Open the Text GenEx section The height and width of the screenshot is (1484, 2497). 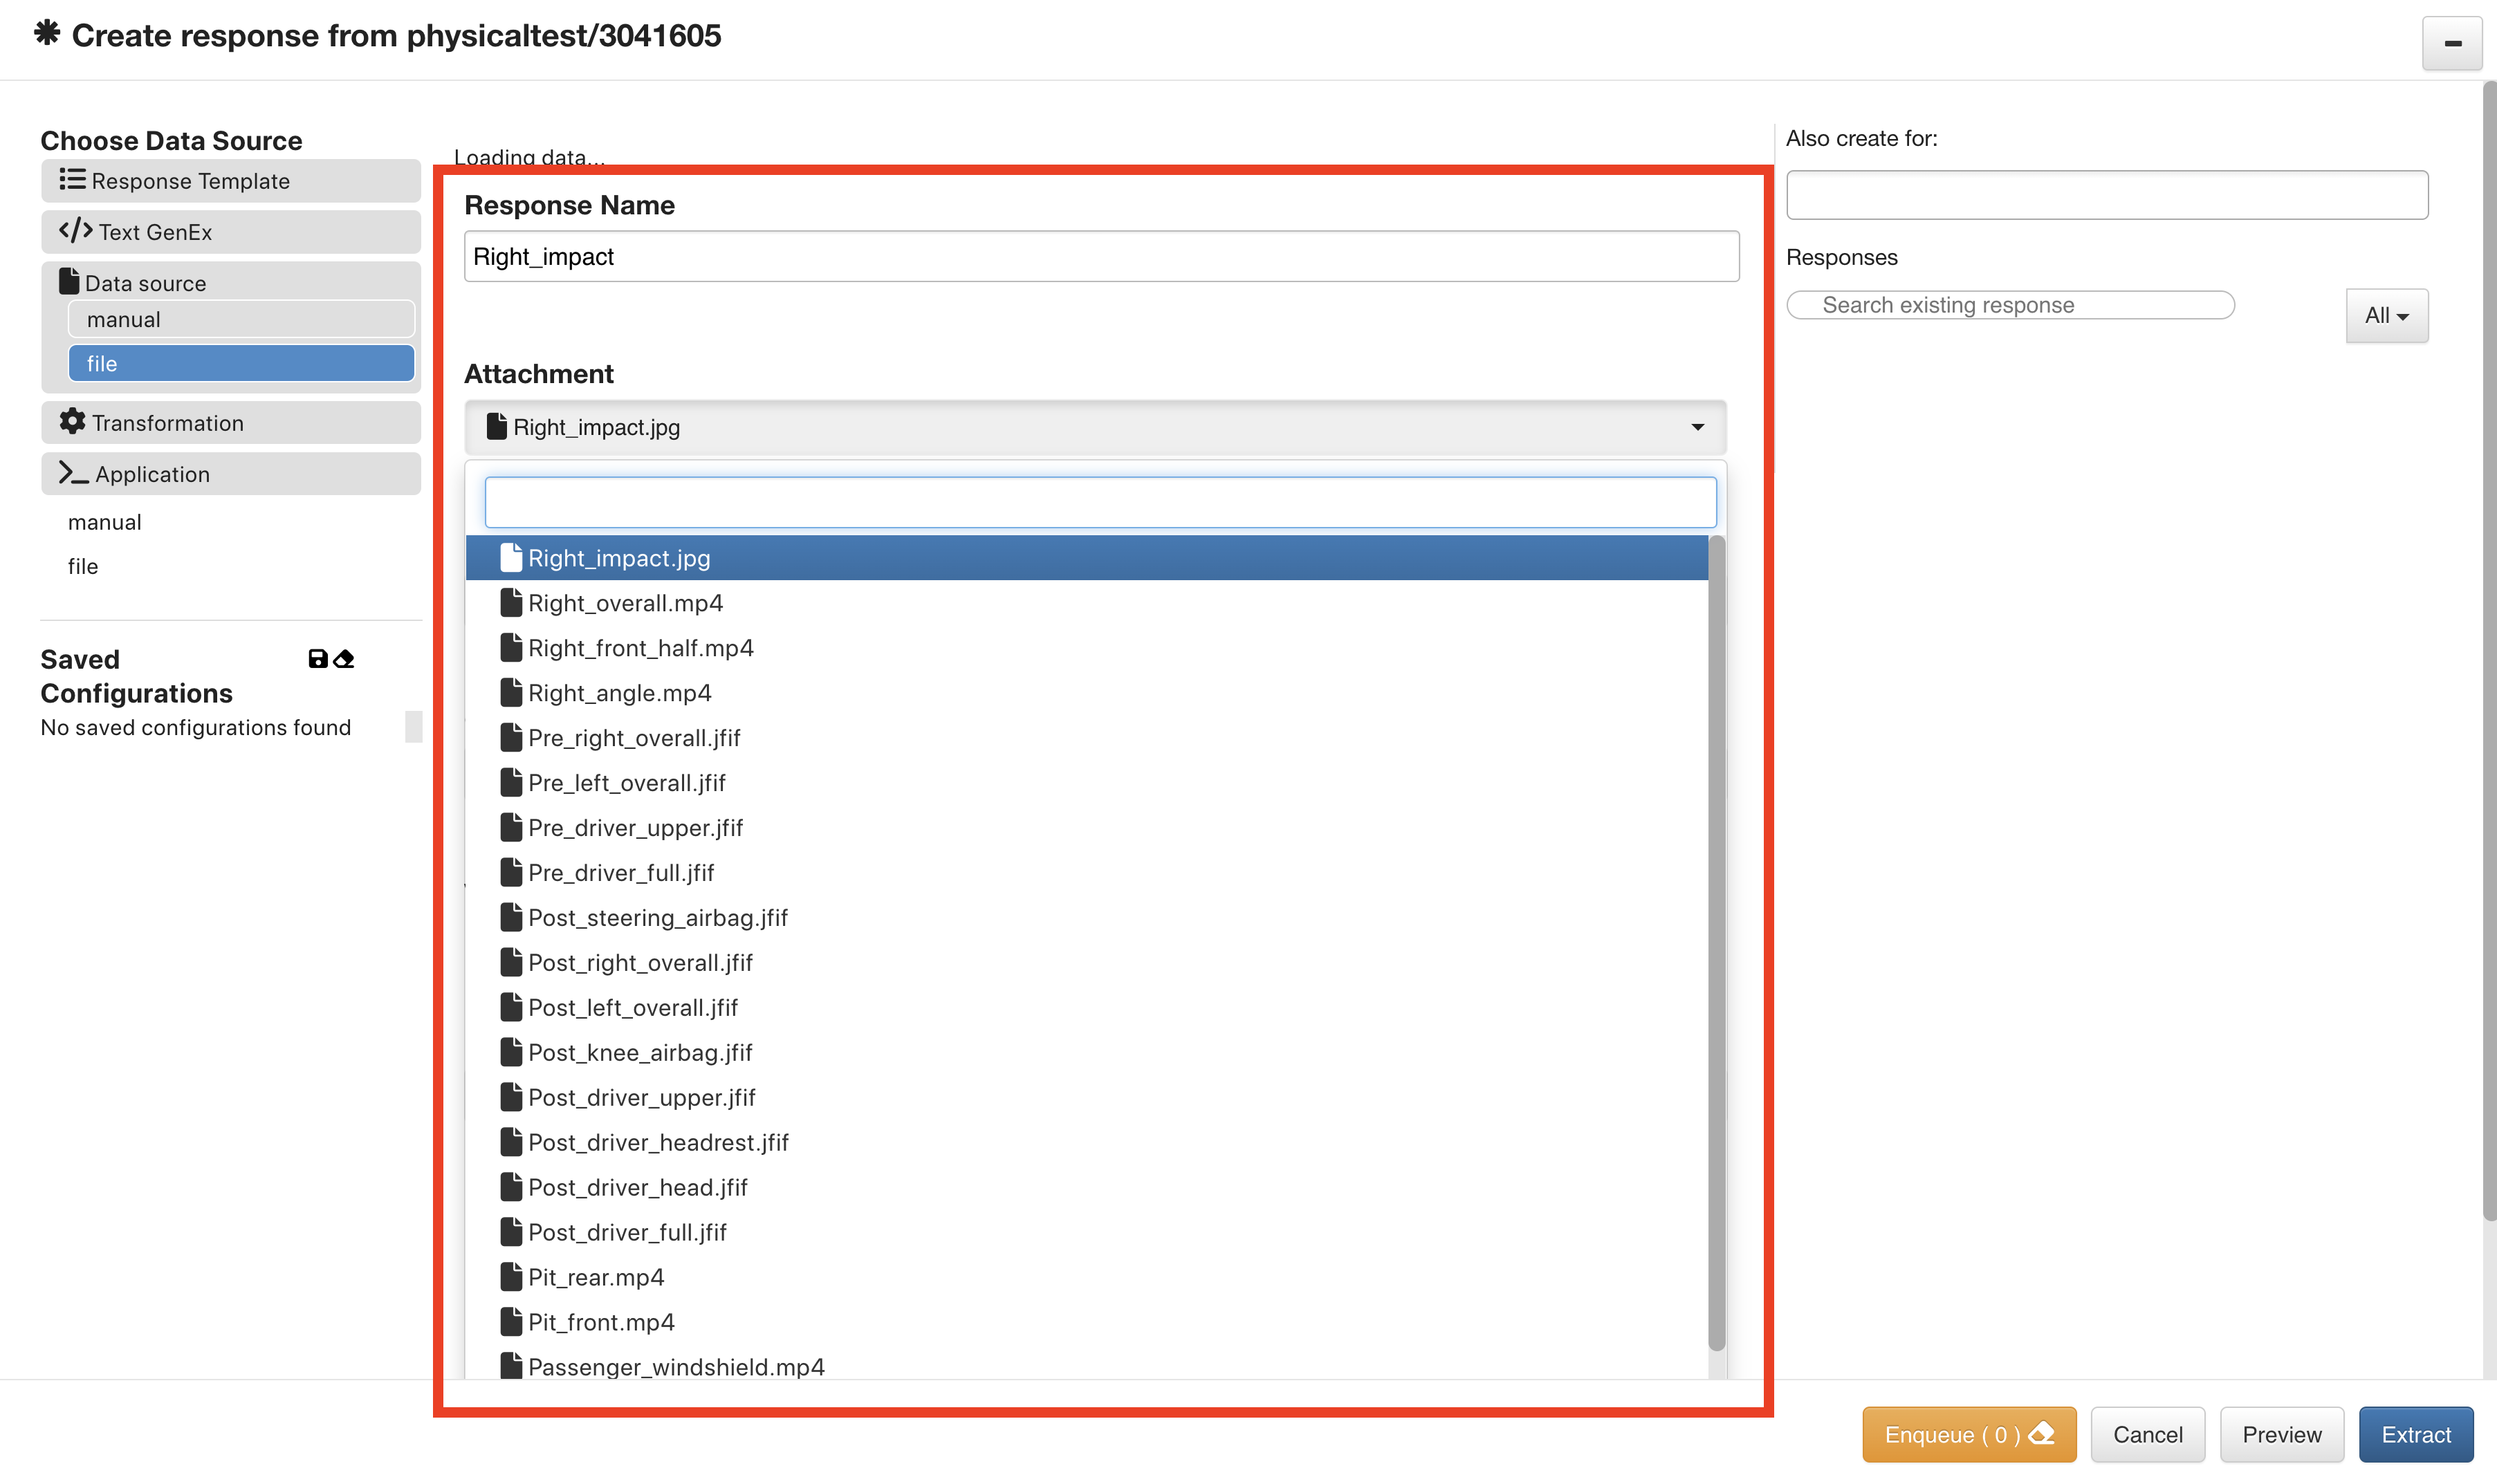(x=231, y=232)
